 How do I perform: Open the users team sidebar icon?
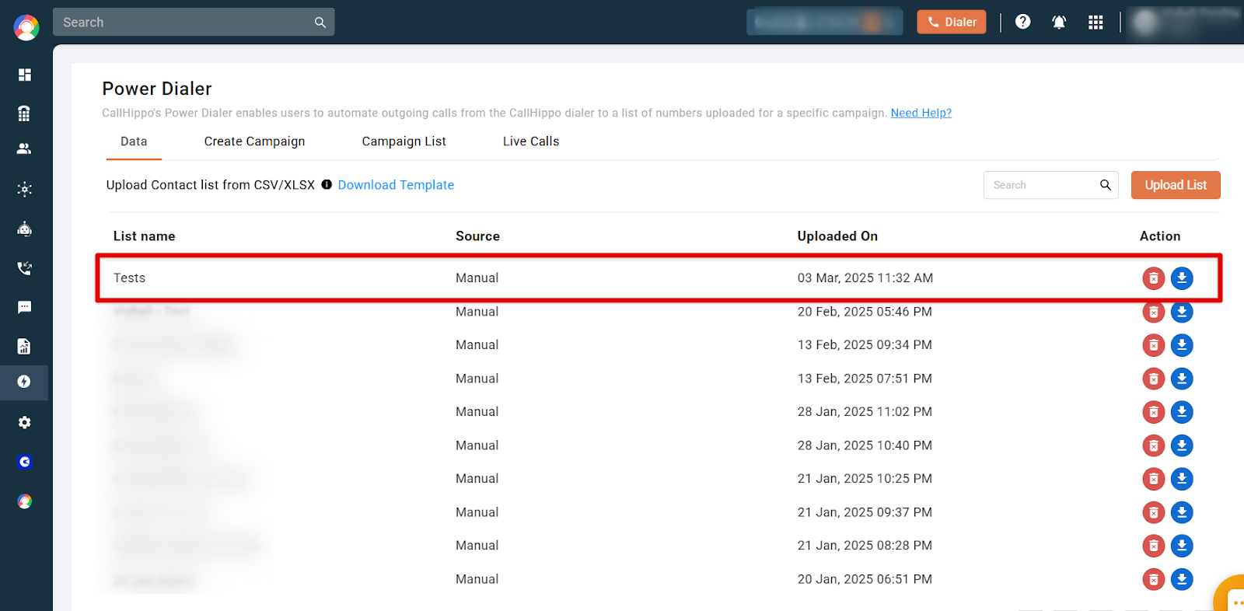(x=24, y=148)
